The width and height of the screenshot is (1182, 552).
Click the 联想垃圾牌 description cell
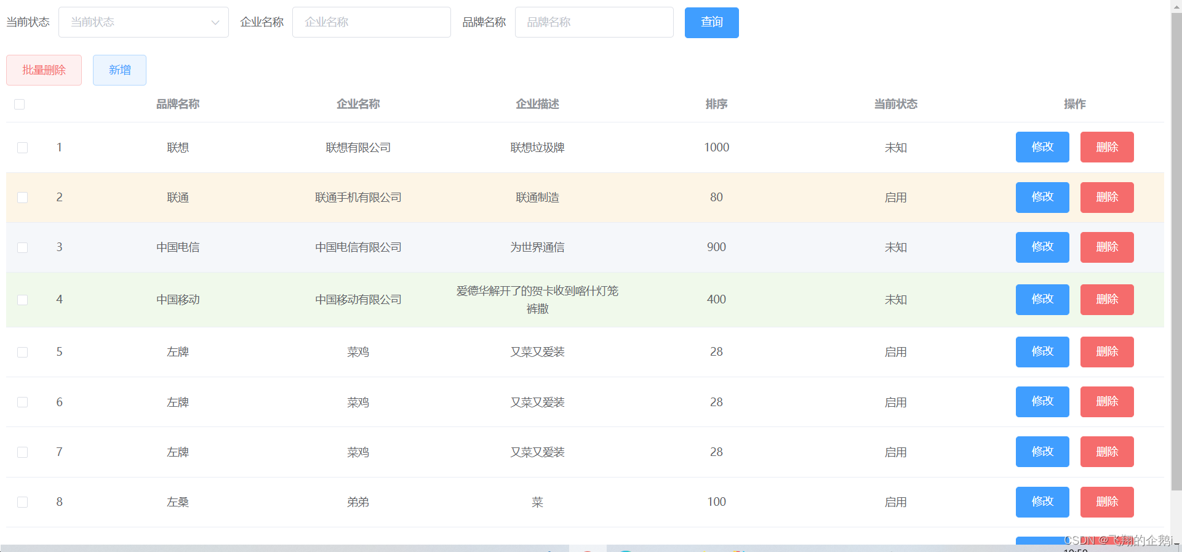537,148
